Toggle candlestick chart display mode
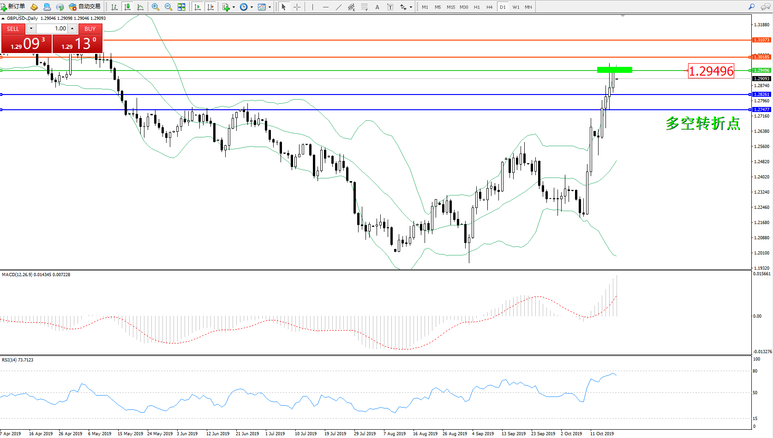 127,7
